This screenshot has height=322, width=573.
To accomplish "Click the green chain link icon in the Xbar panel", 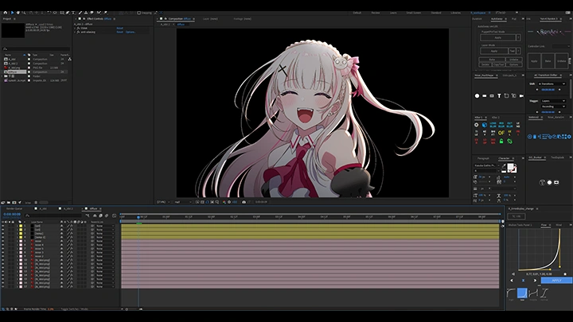I will tap(510, 141).
